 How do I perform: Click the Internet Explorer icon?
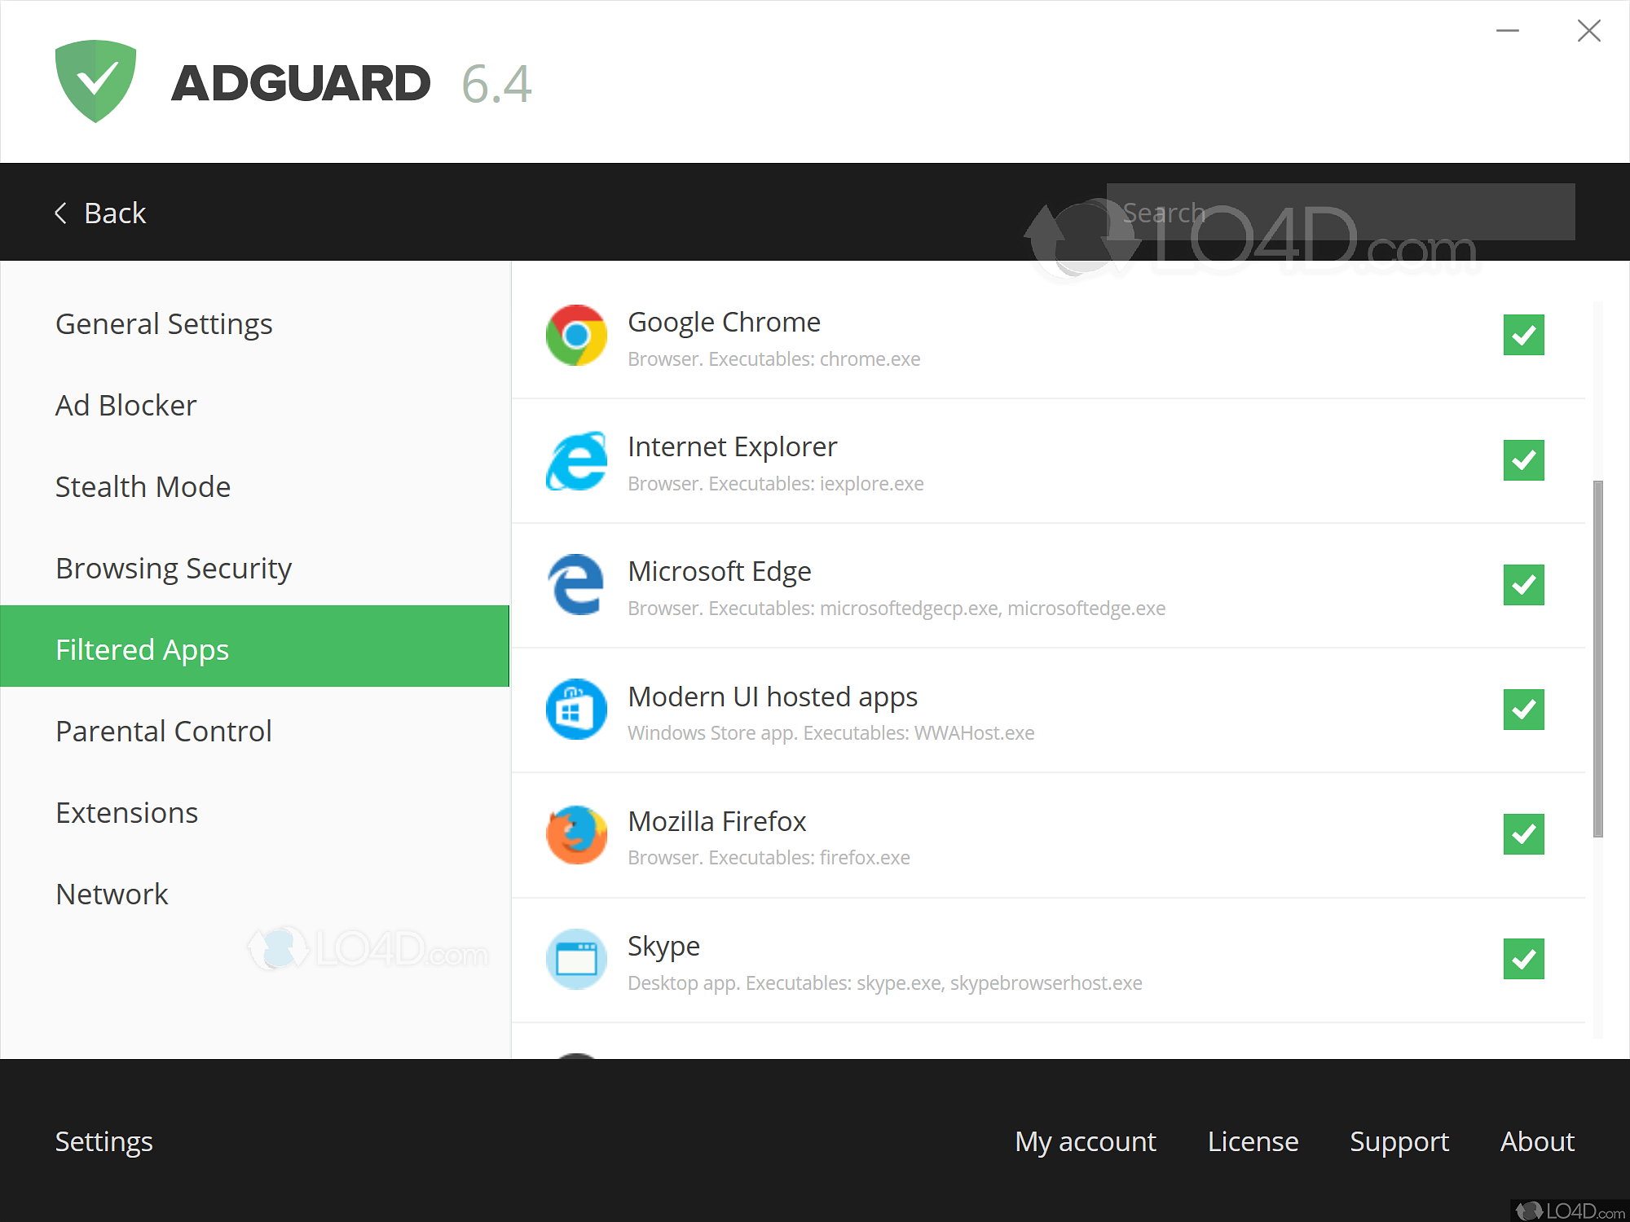coord(576,461)
